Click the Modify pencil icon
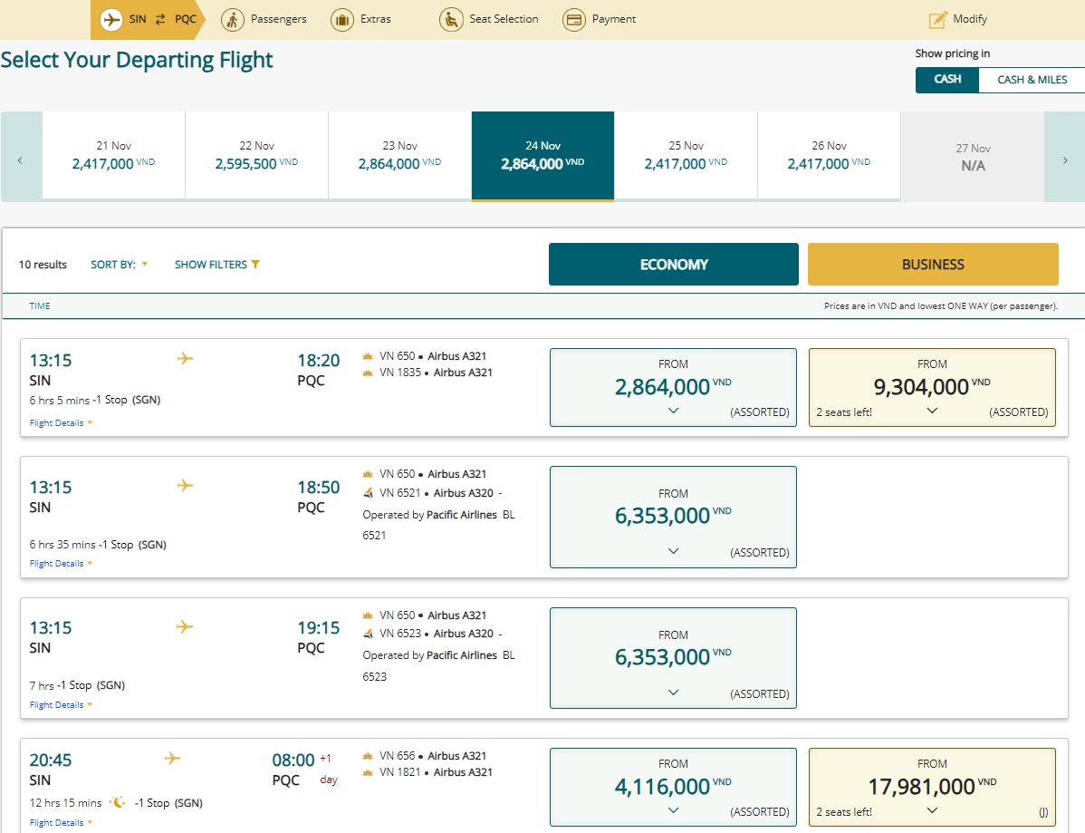 938,19
